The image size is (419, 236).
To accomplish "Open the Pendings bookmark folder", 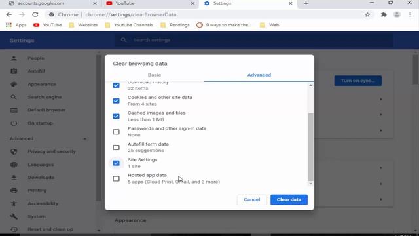I will (175, 25).
